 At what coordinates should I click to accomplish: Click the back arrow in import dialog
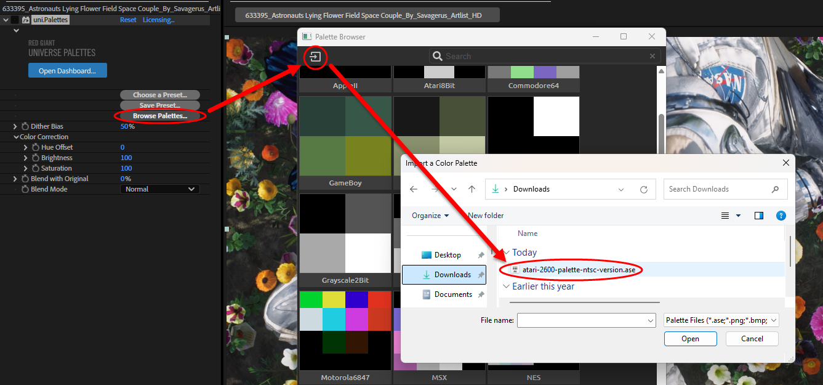pos(414,189)
